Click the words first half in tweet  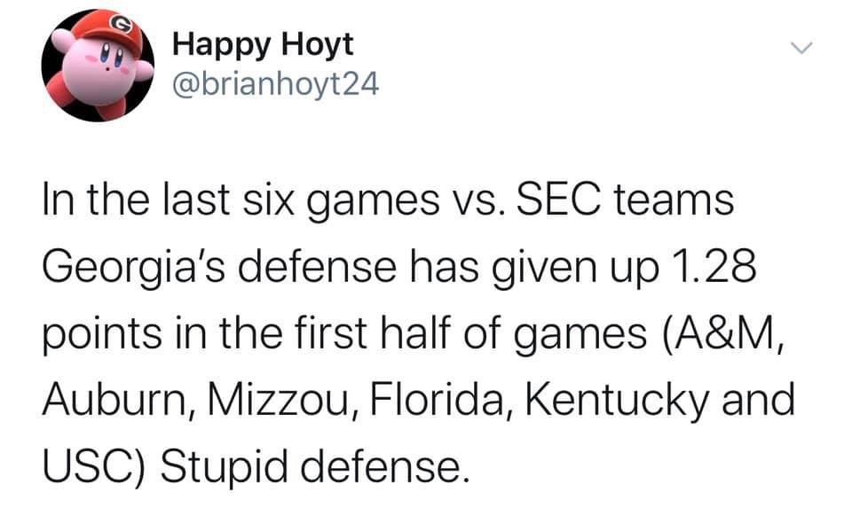[x=374, y=332]
